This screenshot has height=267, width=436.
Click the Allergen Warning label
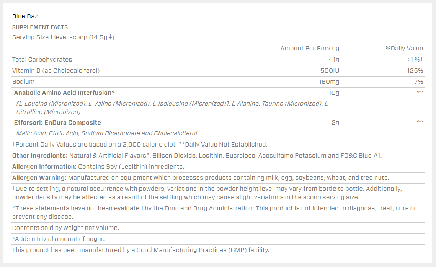(39, 177)
